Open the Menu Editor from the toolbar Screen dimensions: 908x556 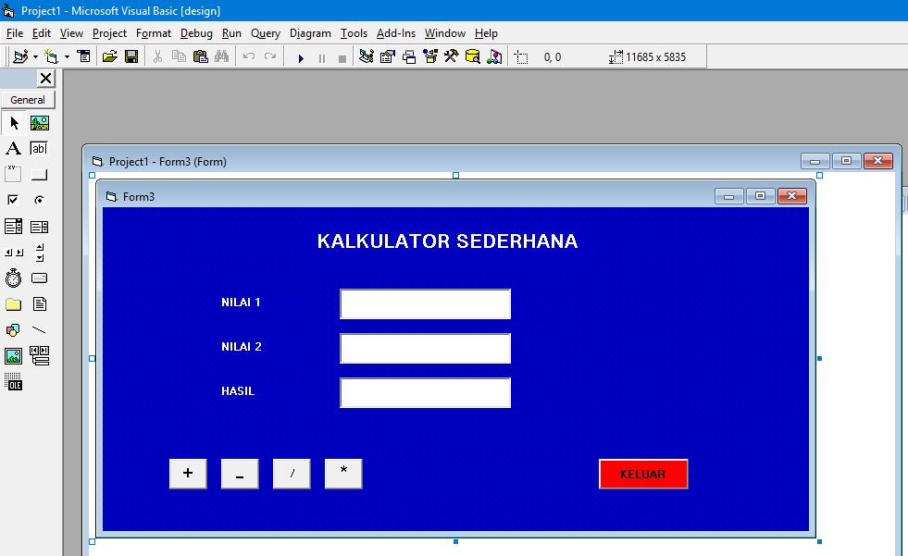82,56
